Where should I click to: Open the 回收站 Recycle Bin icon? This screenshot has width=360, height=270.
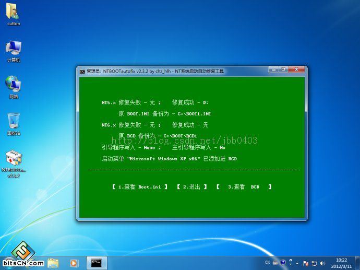point(14,124)
